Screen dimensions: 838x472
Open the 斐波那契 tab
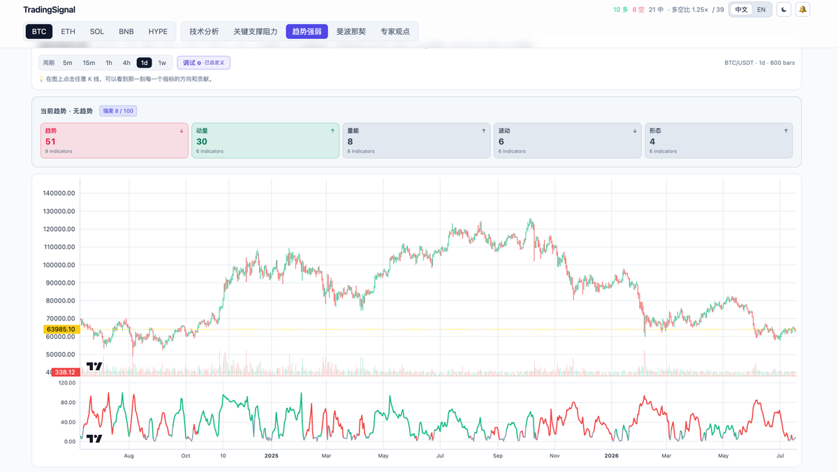click(x=351, y=31)
